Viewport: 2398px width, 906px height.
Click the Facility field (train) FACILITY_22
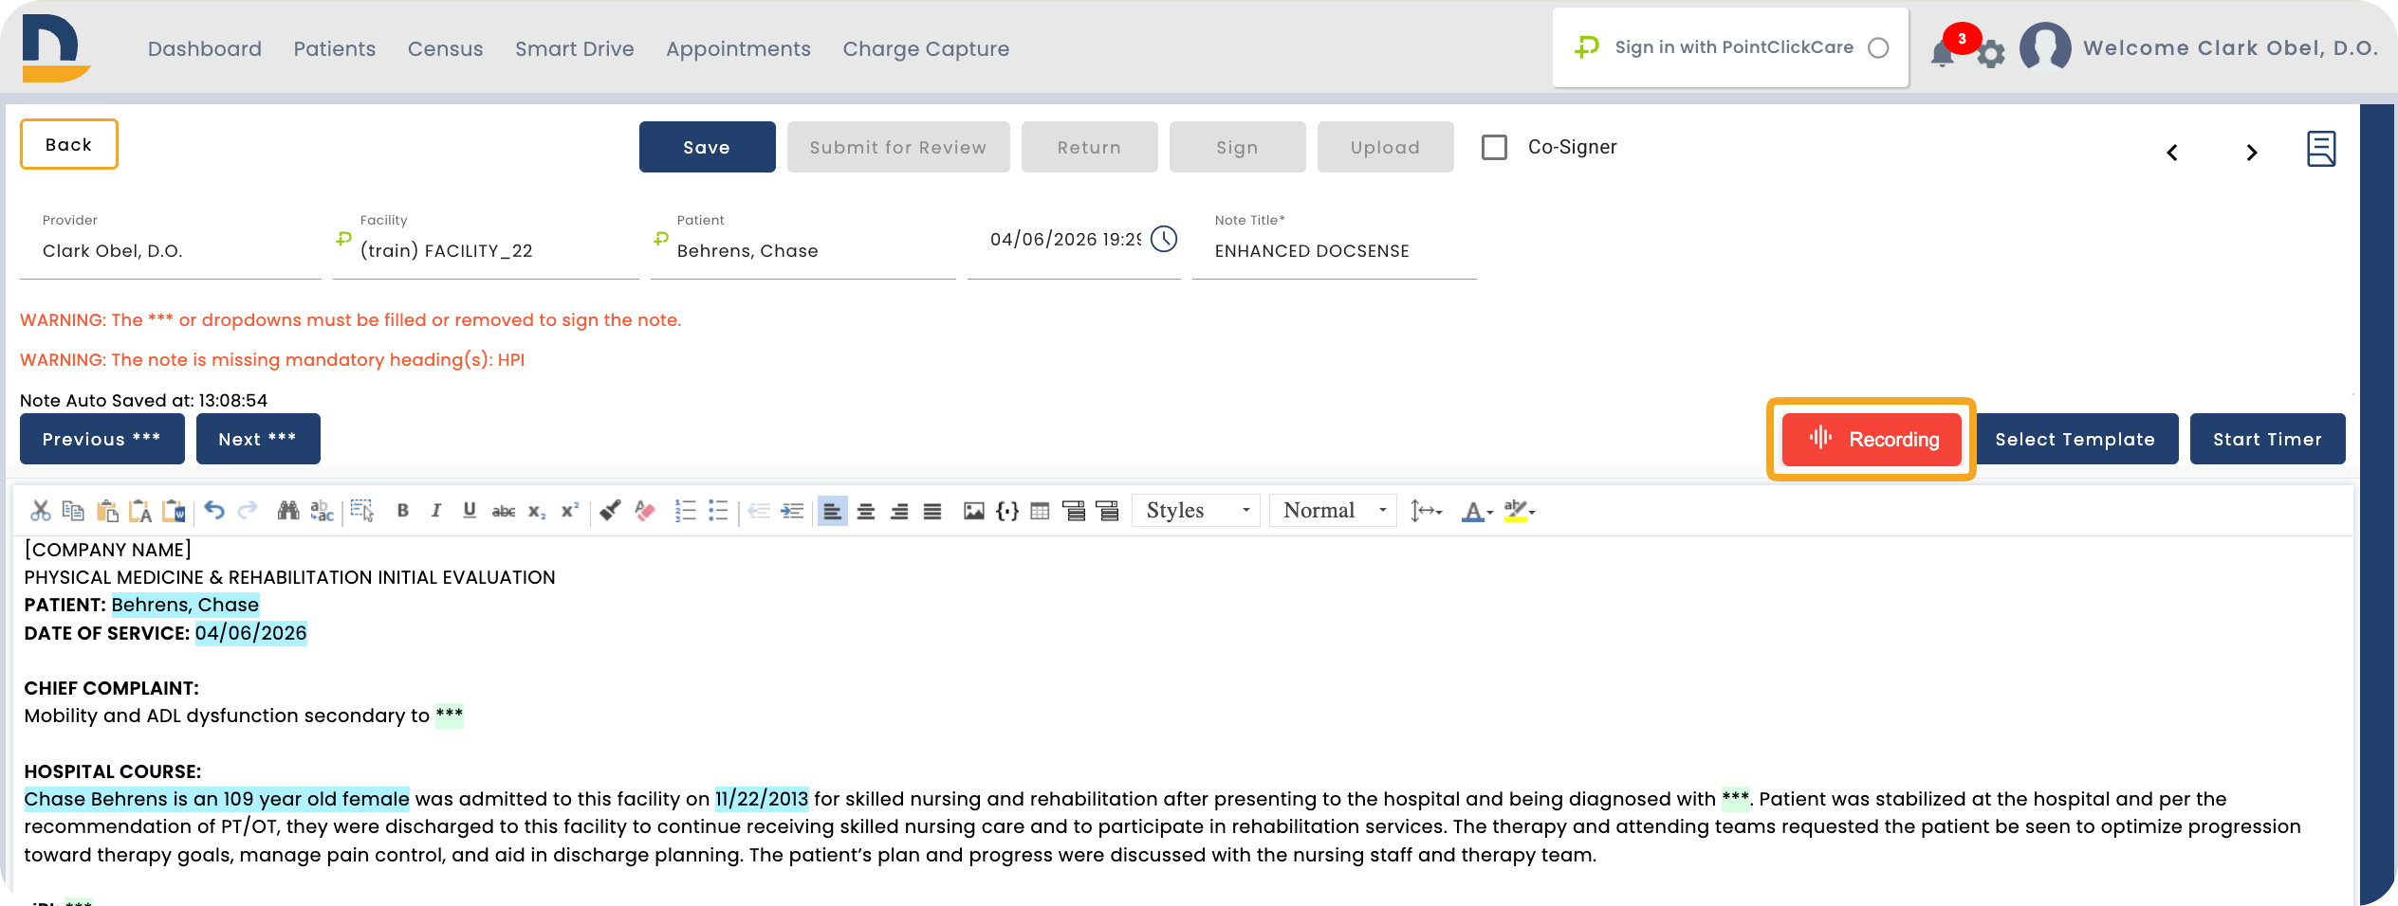point(486,250)
